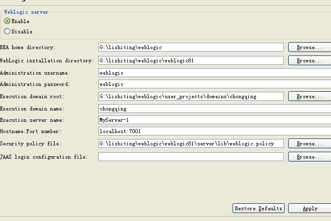Apply the WebLogic server settings

[x=310, y=209]
